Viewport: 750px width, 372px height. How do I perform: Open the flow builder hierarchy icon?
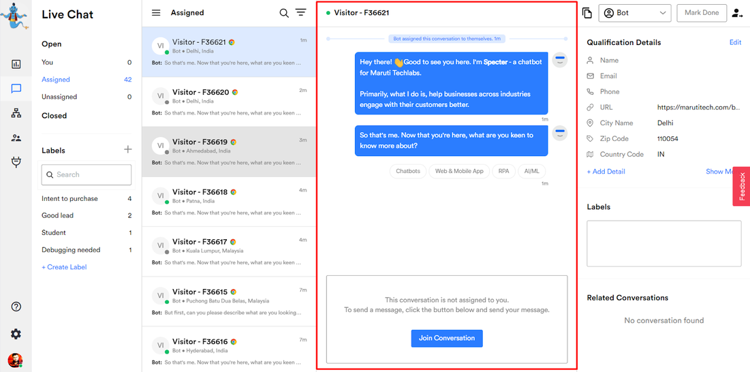tap(16, 113)
